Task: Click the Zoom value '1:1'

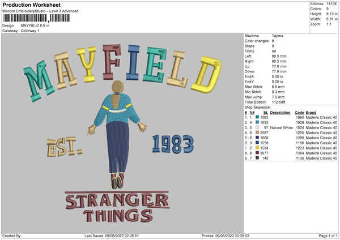Action: point(329,24)
